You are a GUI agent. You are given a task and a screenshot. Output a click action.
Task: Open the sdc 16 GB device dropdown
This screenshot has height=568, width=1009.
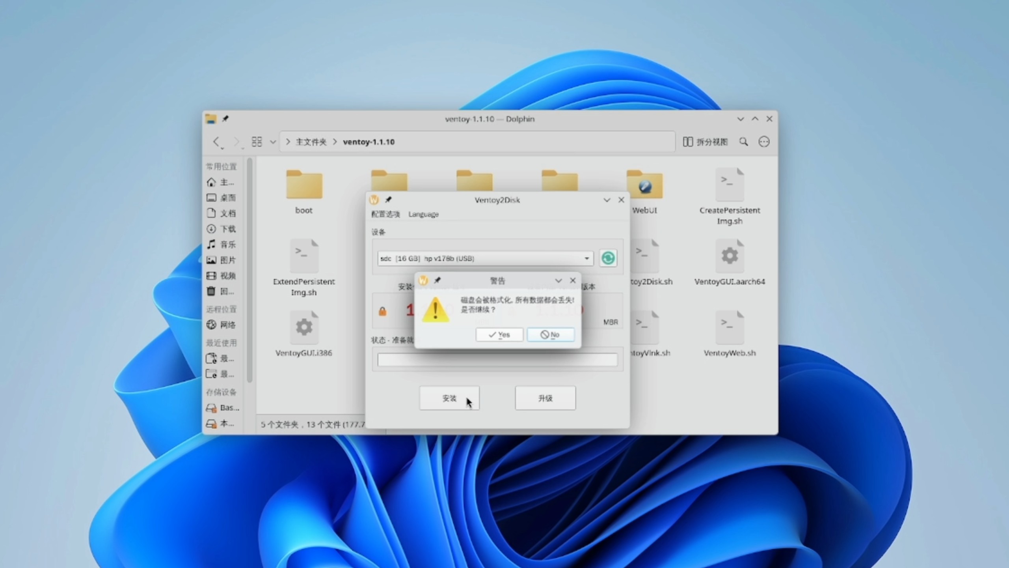point(485,258)
